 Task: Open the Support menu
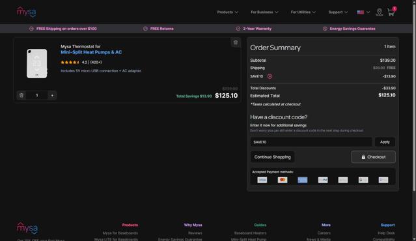click(338, 12)
